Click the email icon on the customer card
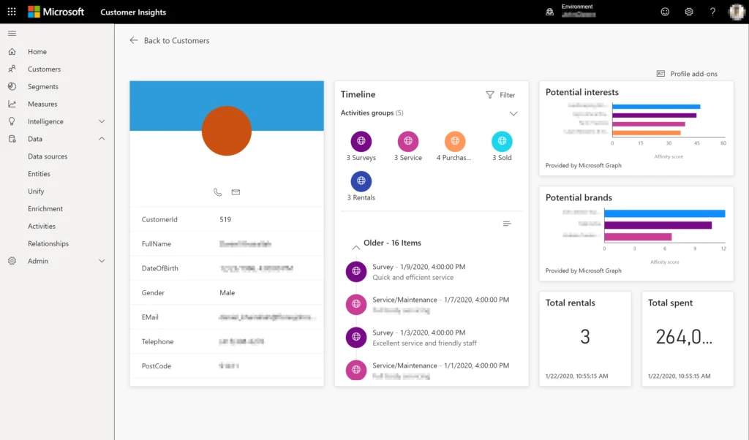749x440 pixels. [x=236, y=192]
